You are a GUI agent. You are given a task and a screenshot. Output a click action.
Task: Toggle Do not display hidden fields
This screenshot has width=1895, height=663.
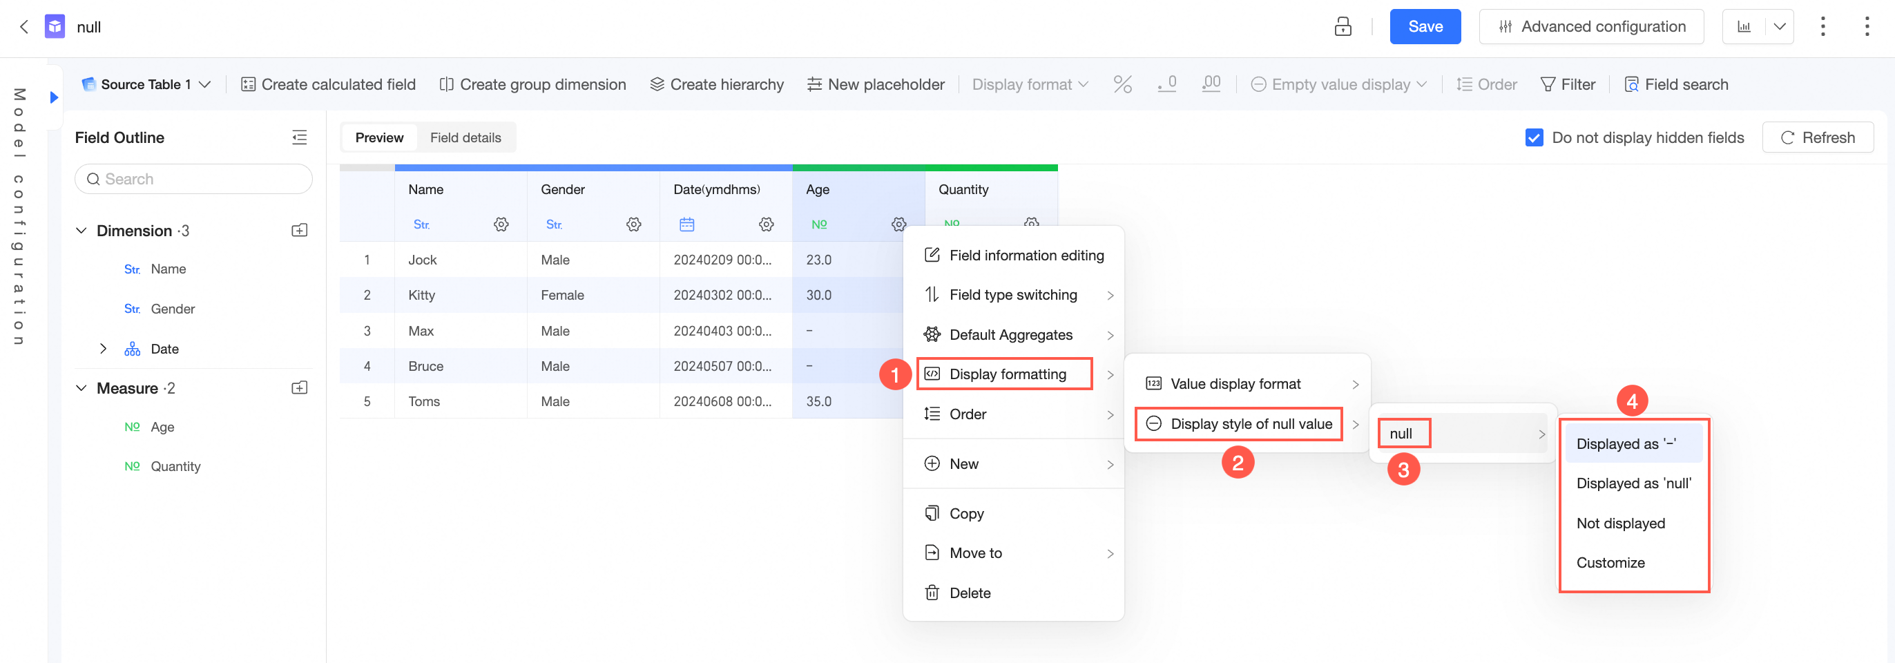click(x=1534, y=137)
